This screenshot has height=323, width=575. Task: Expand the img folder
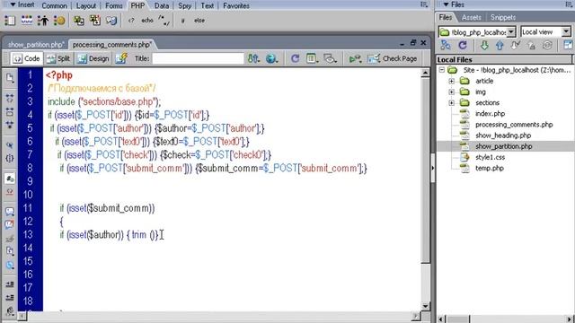click(x=452, y=92)
